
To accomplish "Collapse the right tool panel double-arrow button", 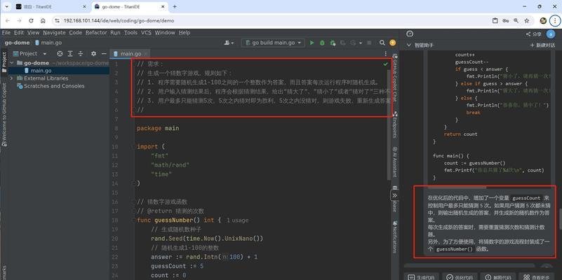I will coord(394,195).
